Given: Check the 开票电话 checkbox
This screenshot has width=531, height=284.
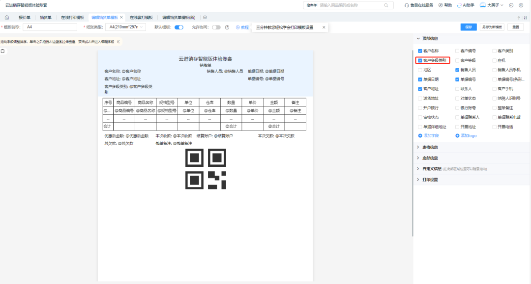Looking at the screenshot, I should click(495, 127).
